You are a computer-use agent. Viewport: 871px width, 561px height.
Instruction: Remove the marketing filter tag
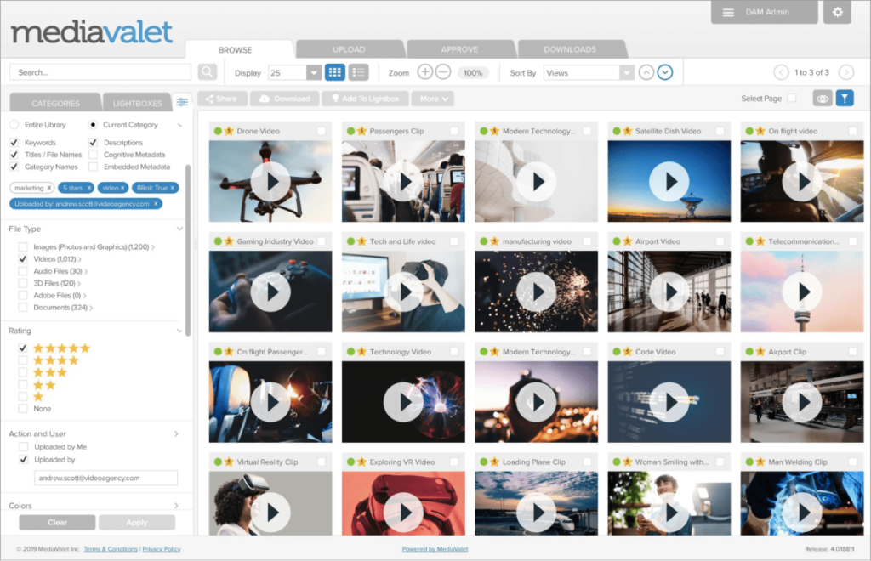coord(48,188)
